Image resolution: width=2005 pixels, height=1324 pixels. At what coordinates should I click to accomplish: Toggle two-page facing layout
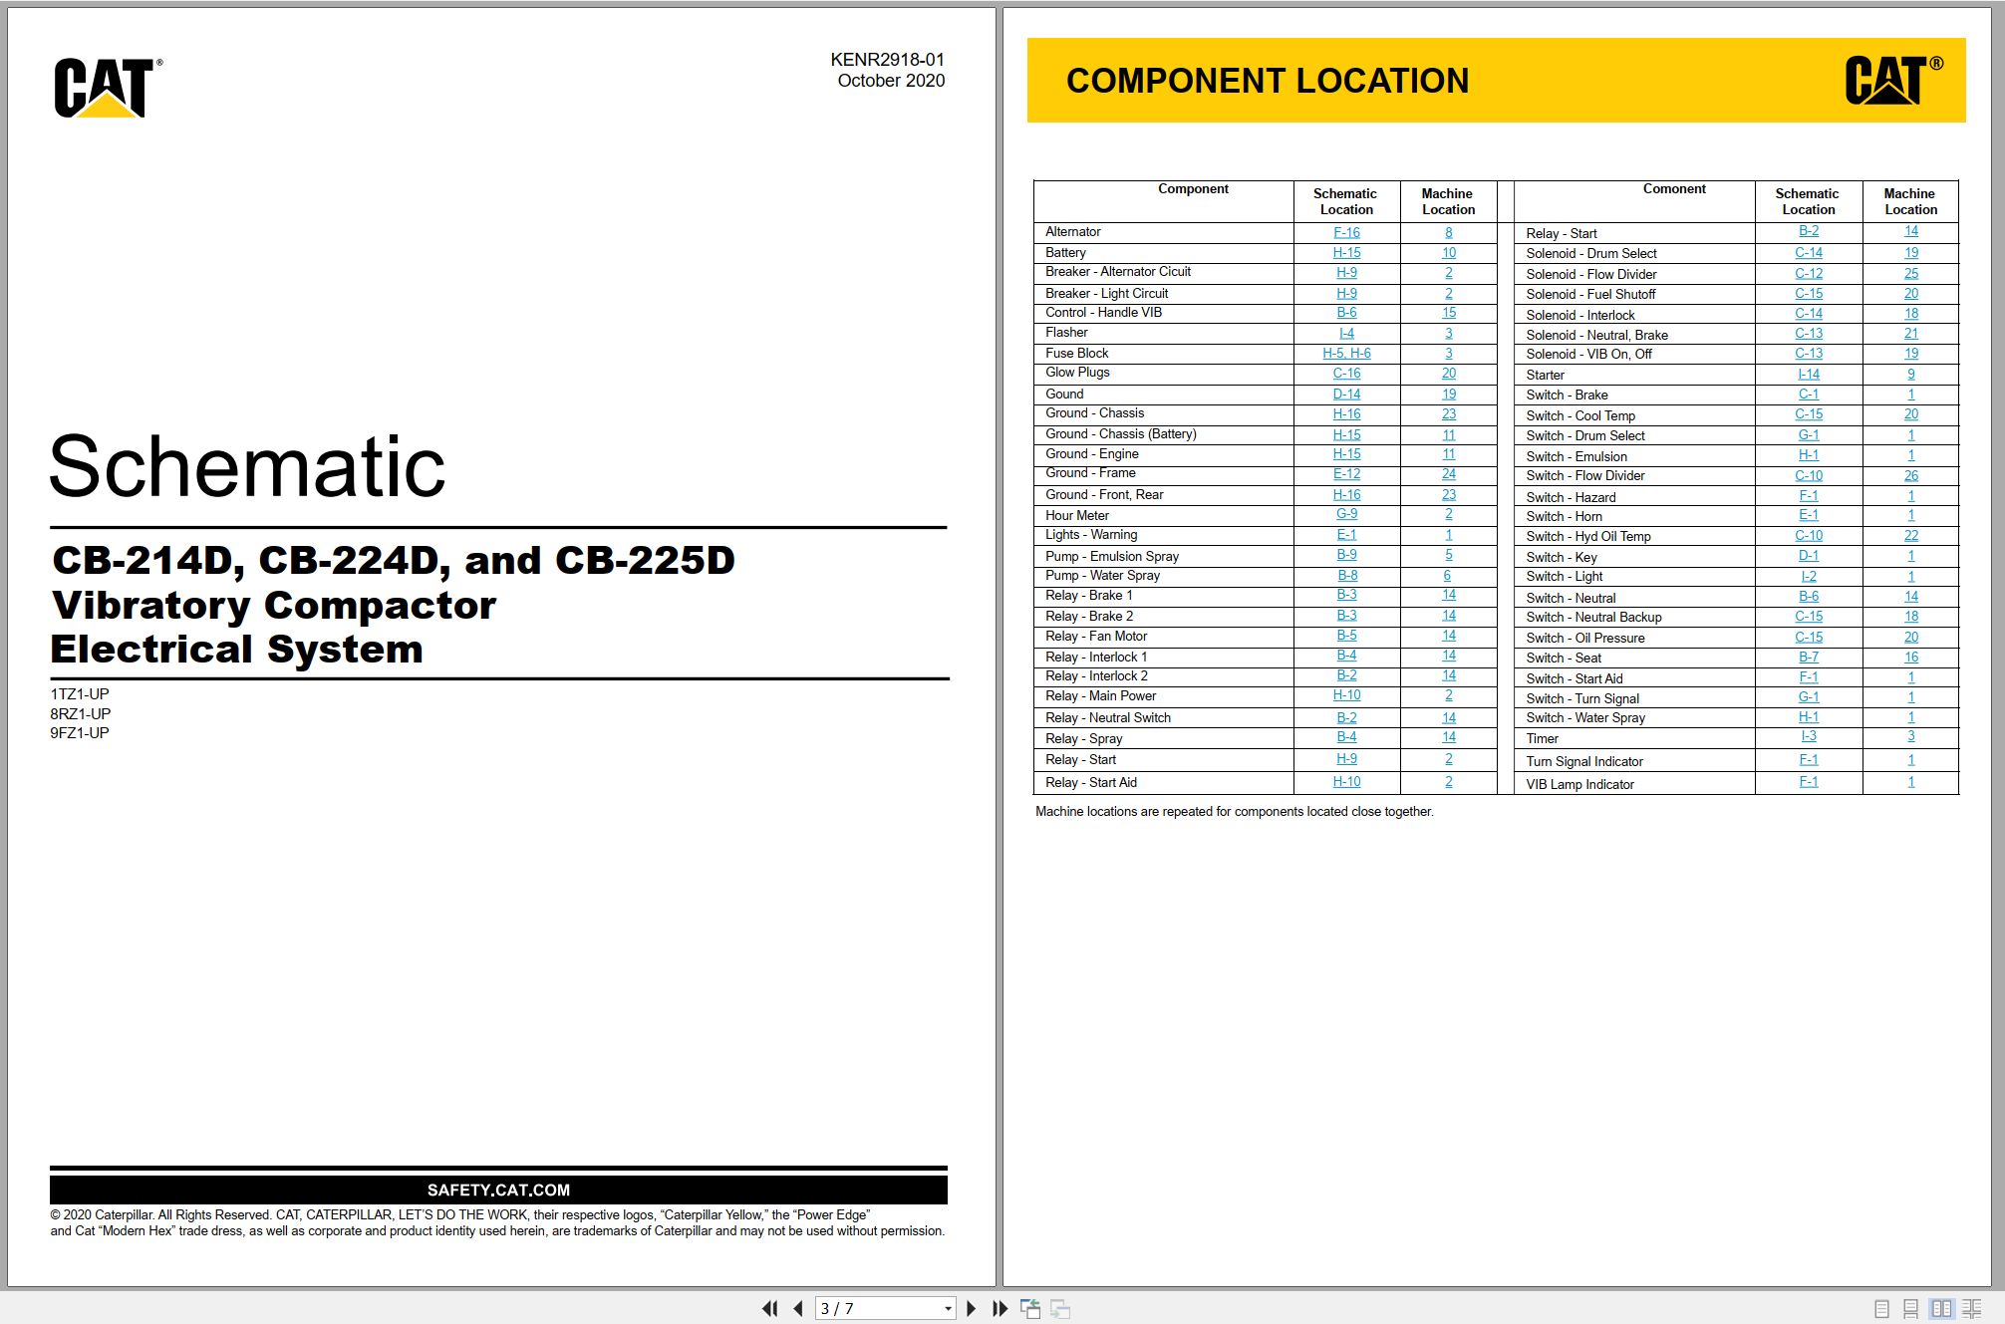(x=1941, y=1309)
